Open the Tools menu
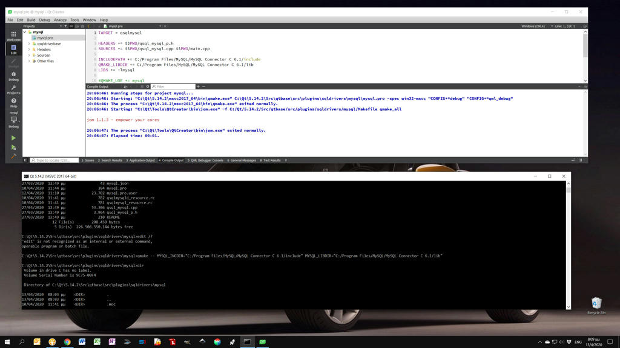620x348 pixels. (74, 20)
